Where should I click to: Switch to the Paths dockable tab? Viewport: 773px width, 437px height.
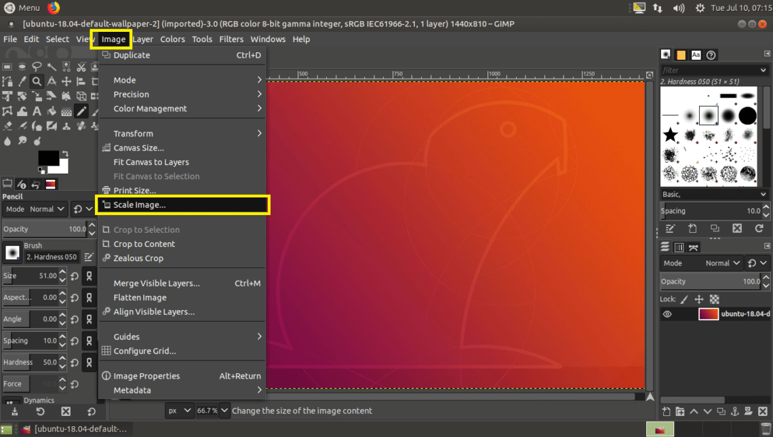[x=694, y=247]
